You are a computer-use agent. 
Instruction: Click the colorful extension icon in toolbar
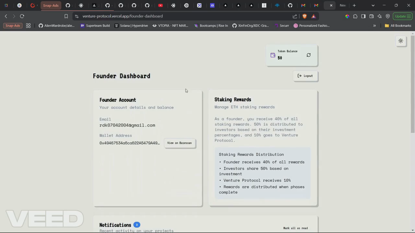[347, 16]
